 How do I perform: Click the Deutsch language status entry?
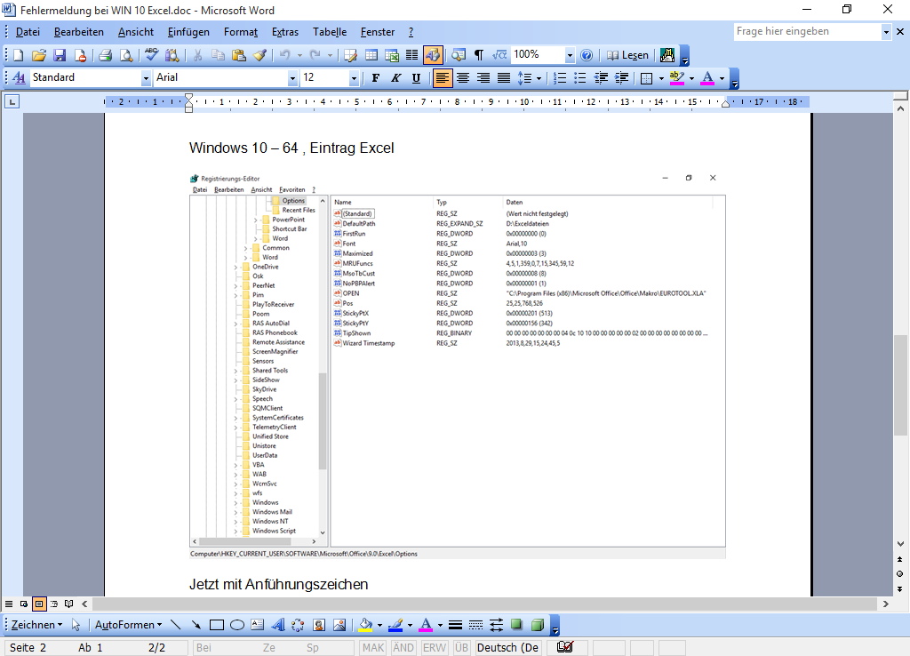point(508,648)
